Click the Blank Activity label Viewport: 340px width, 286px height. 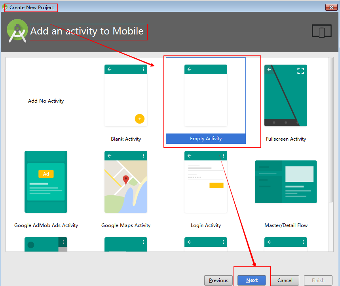tap(126, 139)
